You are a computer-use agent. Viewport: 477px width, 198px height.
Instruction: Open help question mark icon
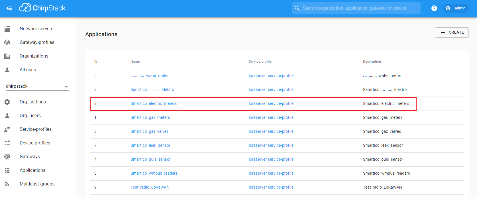434,8
